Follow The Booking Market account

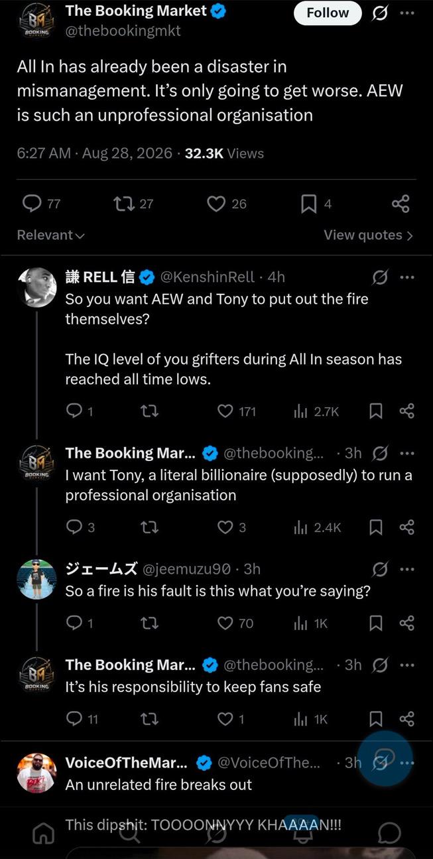[x=328, y=13]
